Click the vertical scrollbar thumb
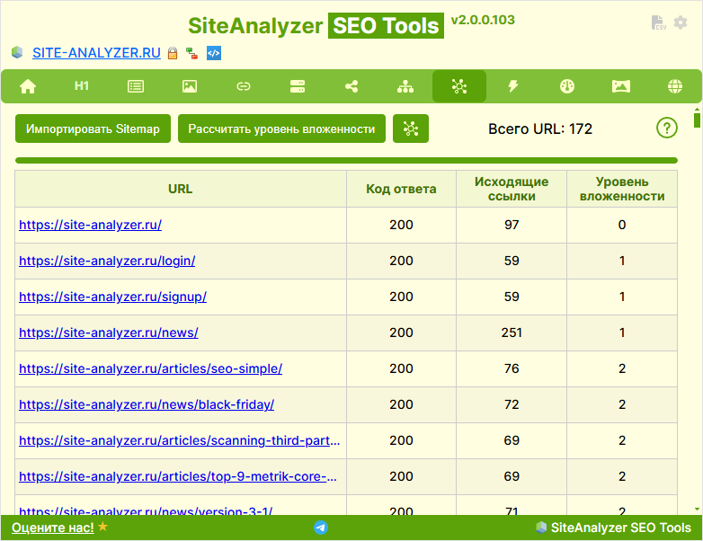The width and height of the screenshot is (703, 541). pyautogui.click(x=697, y=120)
